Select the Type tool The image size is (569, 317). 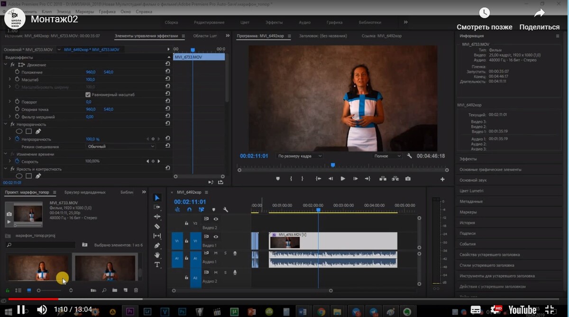(x=157, y=264)
